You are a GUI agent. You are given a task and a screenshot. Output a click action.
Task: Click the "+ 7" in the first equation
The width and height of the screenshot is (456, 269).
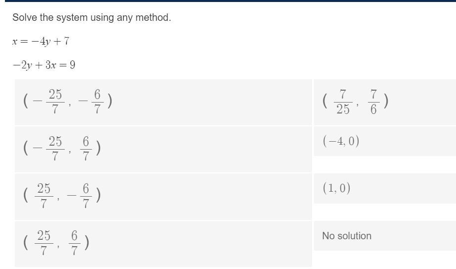click(x=62, y=41)
